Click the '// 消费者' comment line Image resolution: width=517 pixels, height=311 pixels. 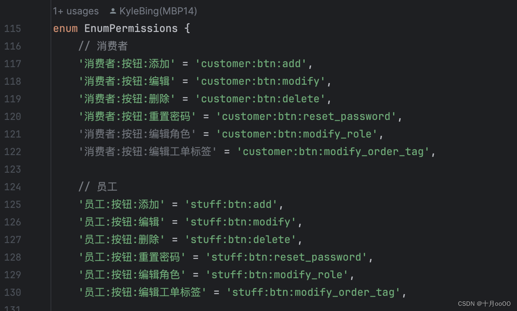pyautogui.click(x=103, y=46)
